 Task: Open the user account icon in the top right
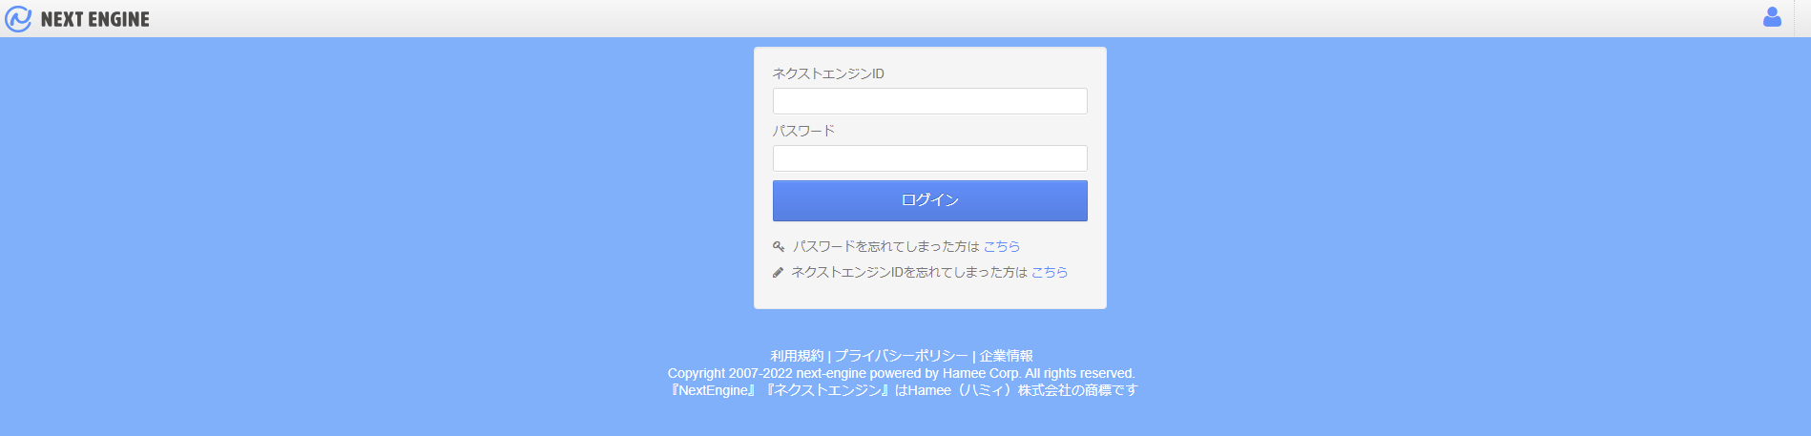coord(1772,17)
